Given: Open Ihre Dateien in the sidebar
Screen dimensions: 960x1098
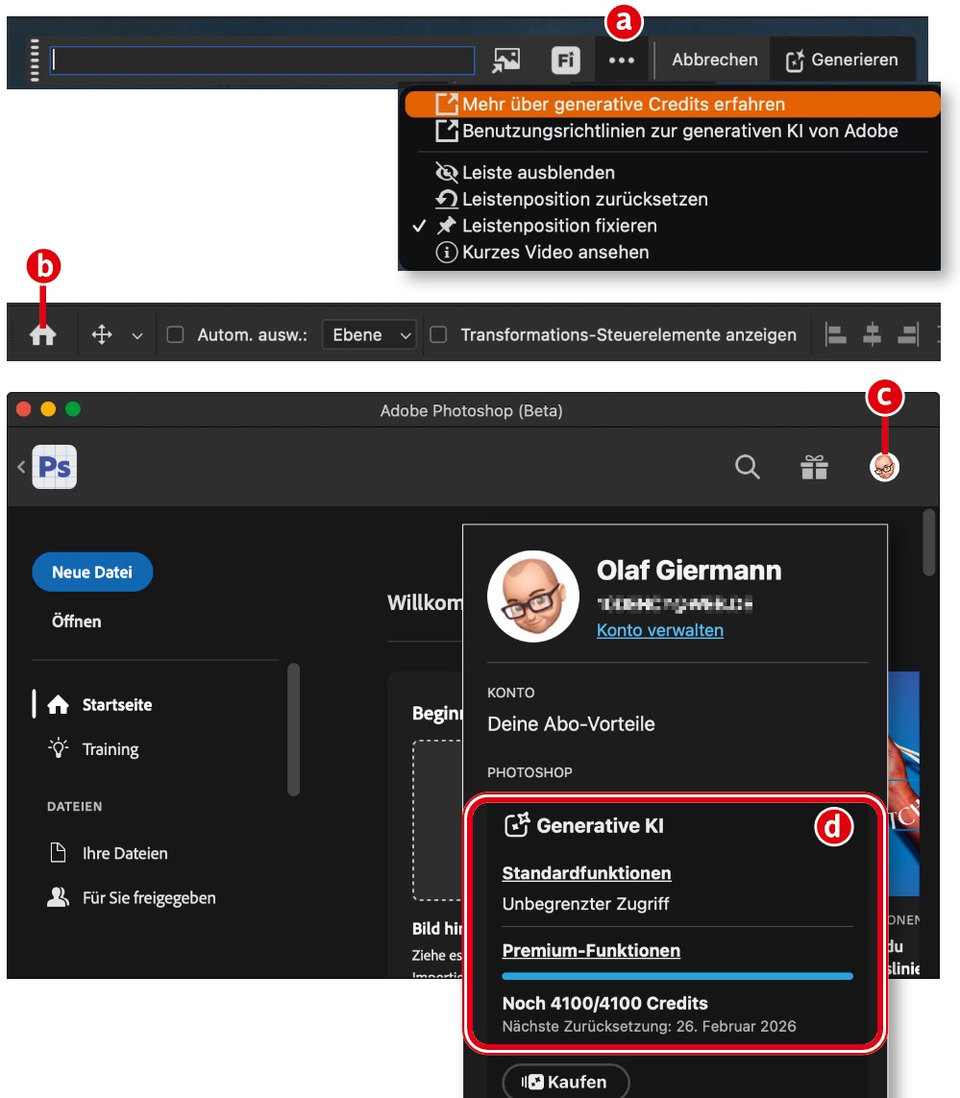Looking at the screenshot, I should (x=125, y=853).
